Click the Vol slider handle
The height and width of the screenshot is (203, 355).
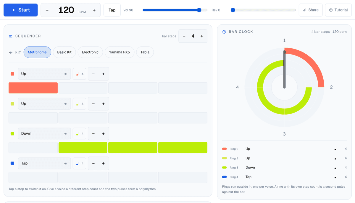tap(199, 10)
